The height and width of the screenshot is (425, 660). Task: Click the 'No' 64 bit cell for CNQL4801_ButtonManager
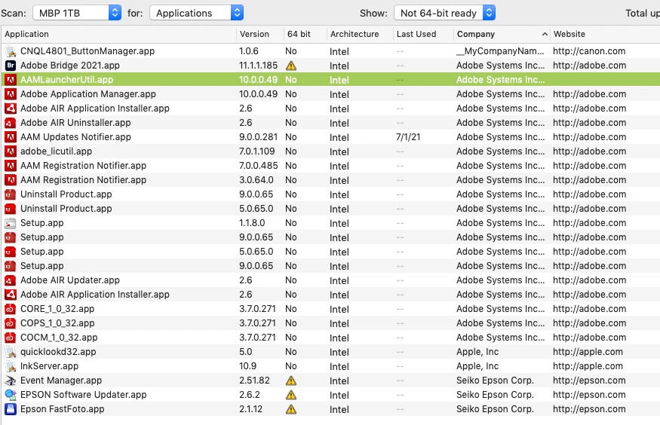point(291,51)
